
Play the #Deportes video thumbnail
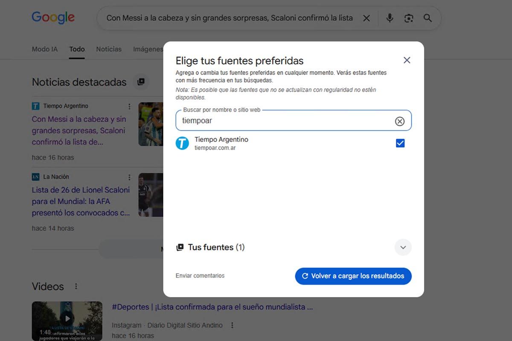[67, 321]
